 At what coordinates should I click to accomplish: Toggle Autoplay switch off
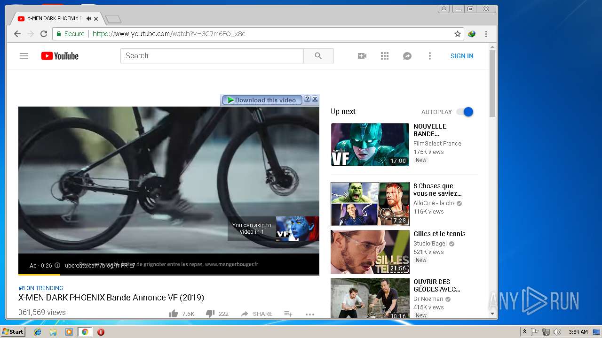tap(465, 112)
